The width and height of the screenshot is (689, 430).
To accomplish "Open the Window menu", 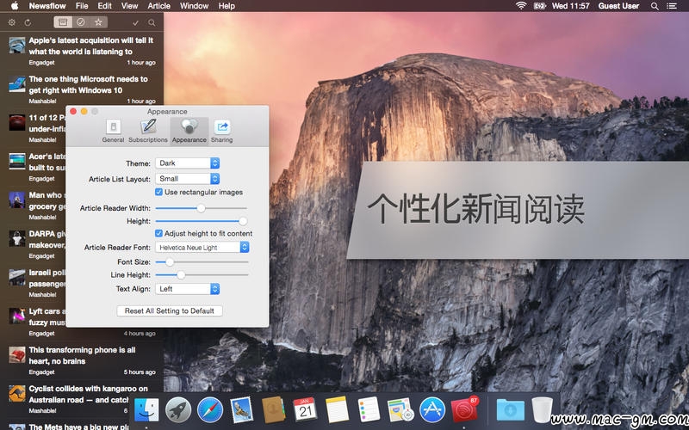I will pyautogui.click(x=194, y=6).
